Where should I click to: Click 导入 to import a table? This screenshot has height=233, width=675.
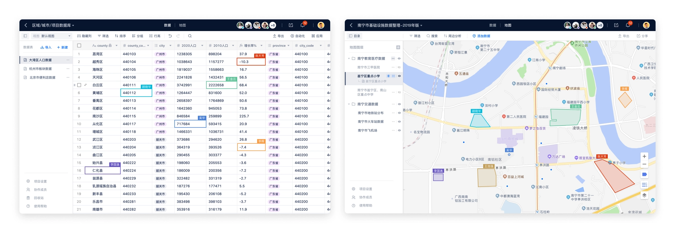click(46, 47)
